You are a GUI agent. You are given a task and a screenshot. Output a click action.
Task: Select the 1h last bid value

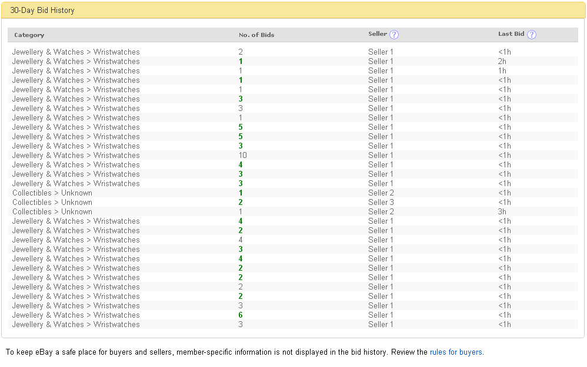[502, 71]
